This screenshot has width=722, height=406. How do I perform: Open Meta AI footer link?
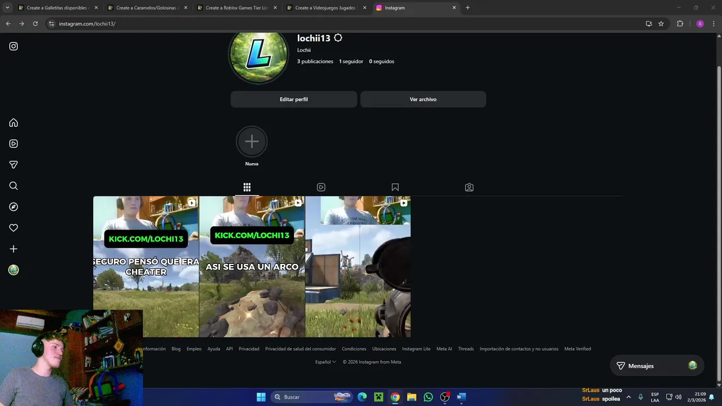pos(444,349)
